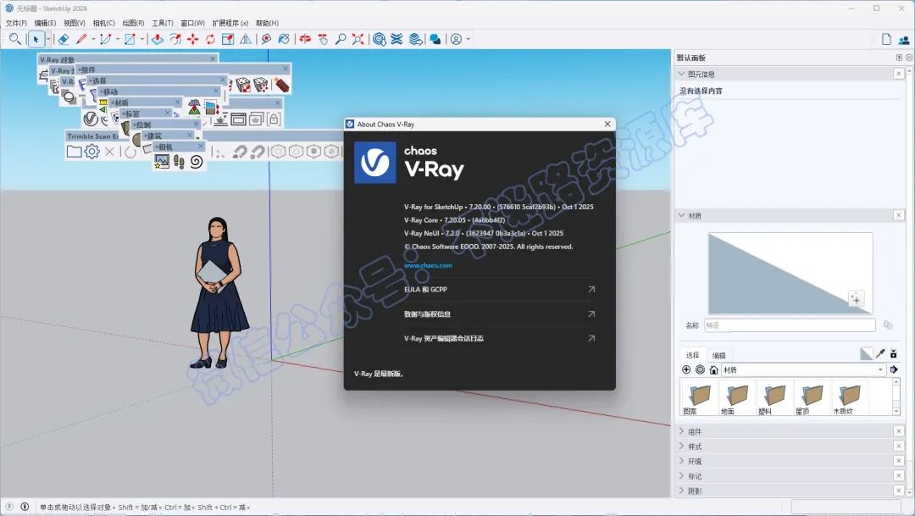Open the 相机(C) menu
The height and width of the screenshot is (516, 915).
coord(104,23)
